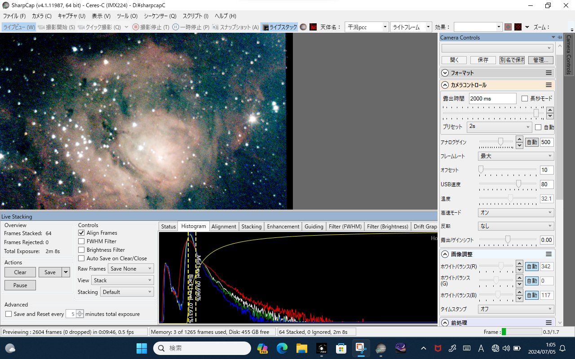Open the Raw Frames Save None dropdown
575x359 pixels.
pos(131,269)
